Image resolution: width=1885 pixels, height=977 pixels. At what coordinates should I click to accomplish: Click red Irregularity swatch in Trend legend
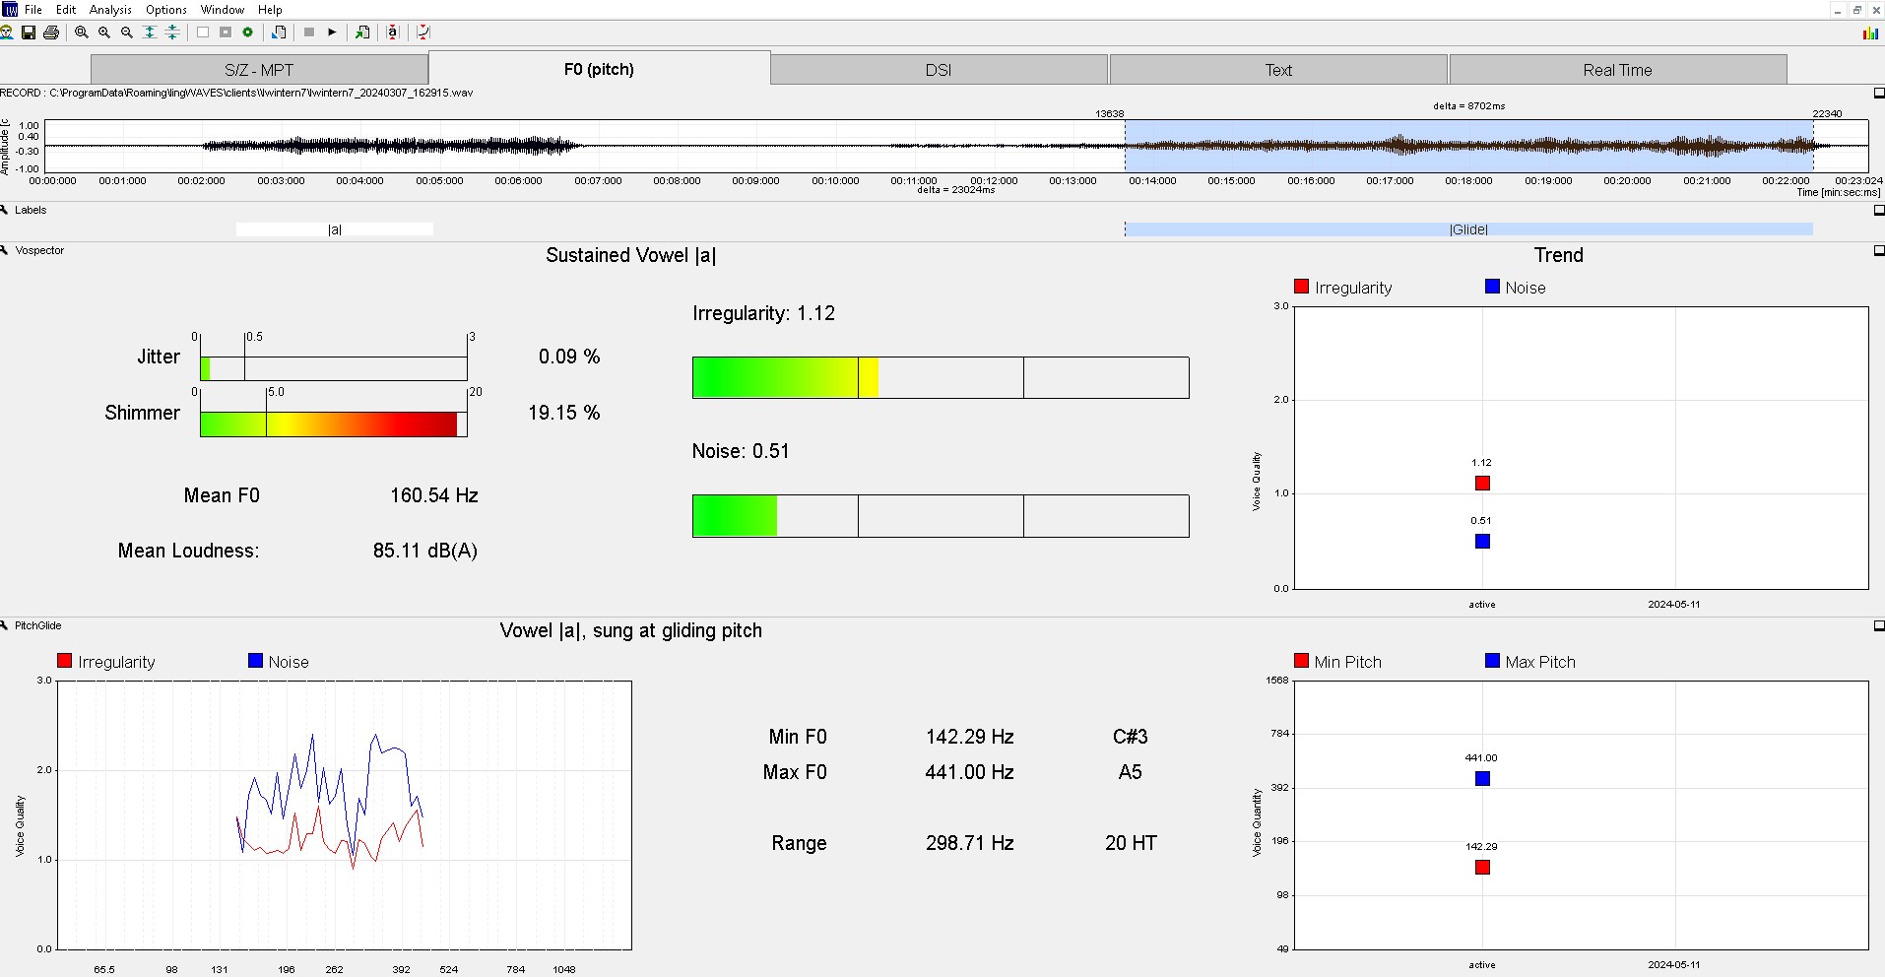click(1301, 287)
